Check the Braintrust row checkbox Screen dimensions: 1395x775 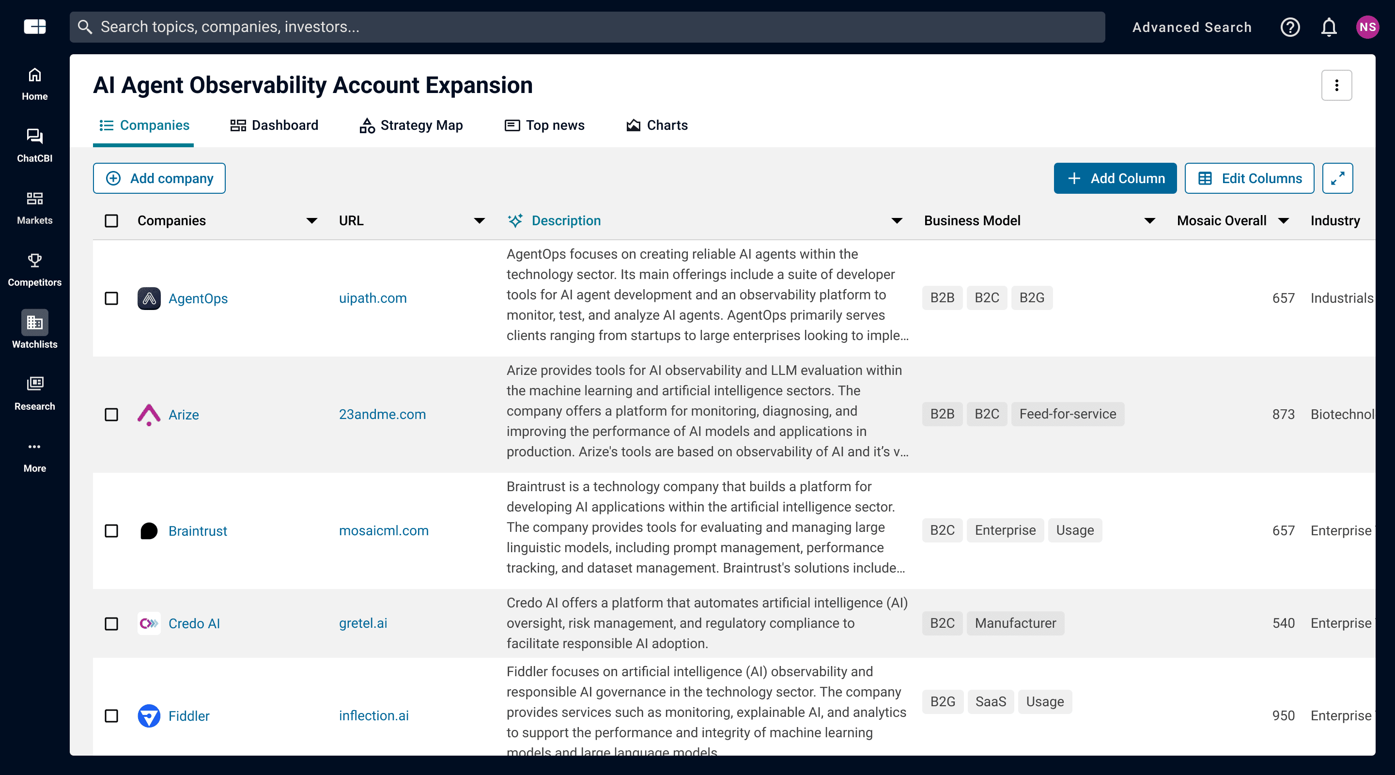click(111, 531)
